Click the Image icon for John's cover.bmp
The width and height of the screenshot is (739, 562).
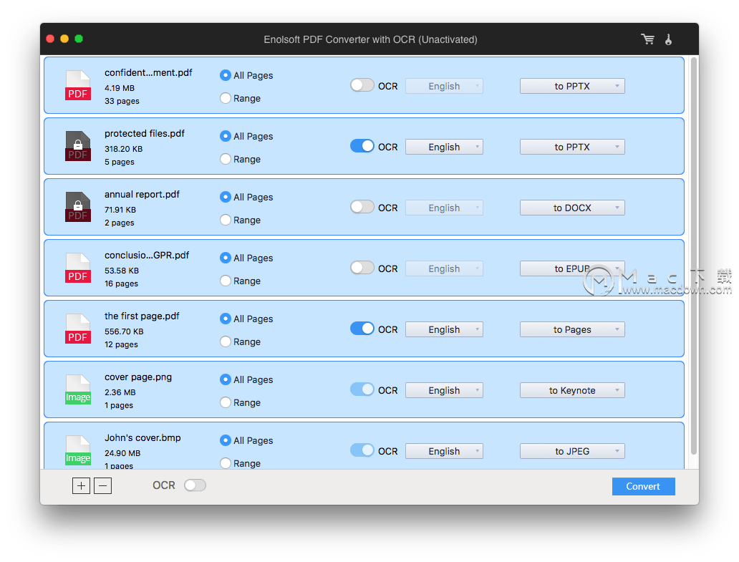coord(78,450)
